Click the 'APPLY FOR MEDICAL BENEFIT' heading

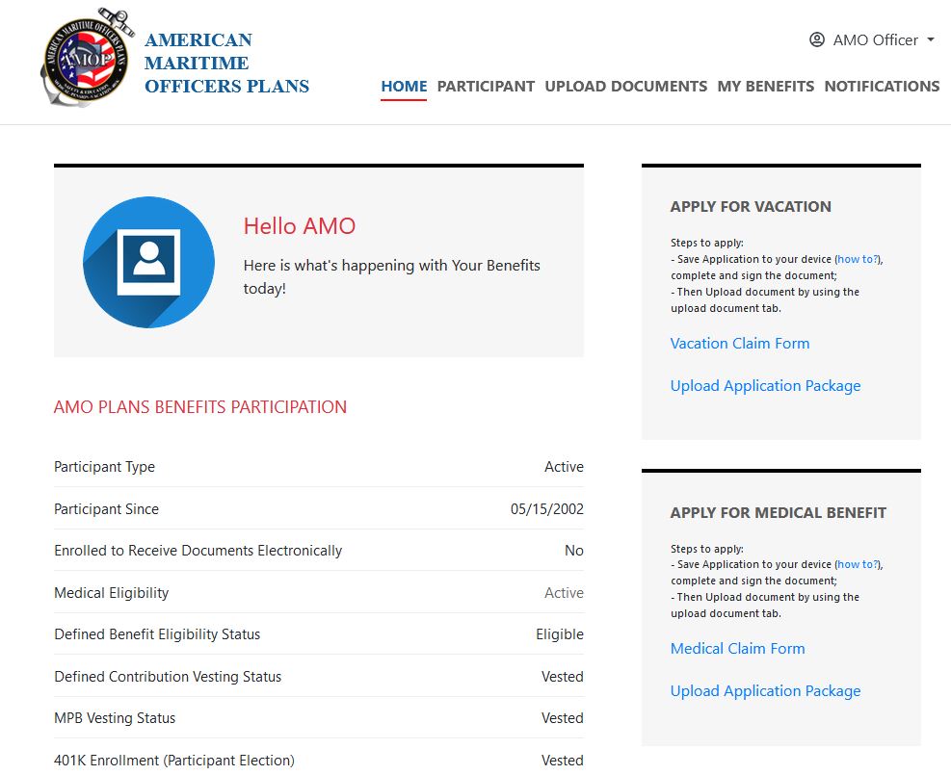point(779,512)
